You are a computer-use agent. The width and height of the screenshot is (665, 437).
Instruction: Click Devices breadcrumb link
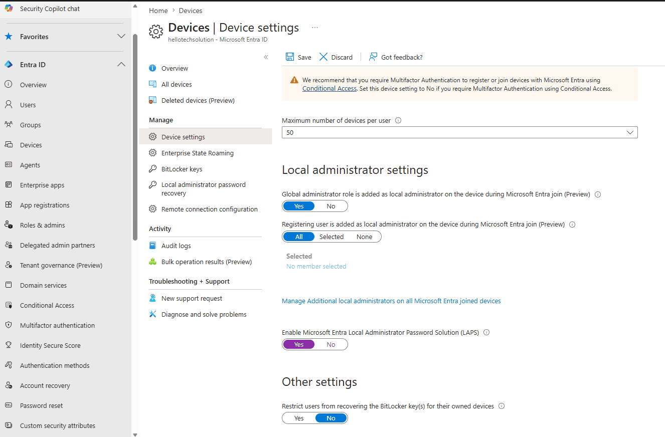(x=191, y=11)
